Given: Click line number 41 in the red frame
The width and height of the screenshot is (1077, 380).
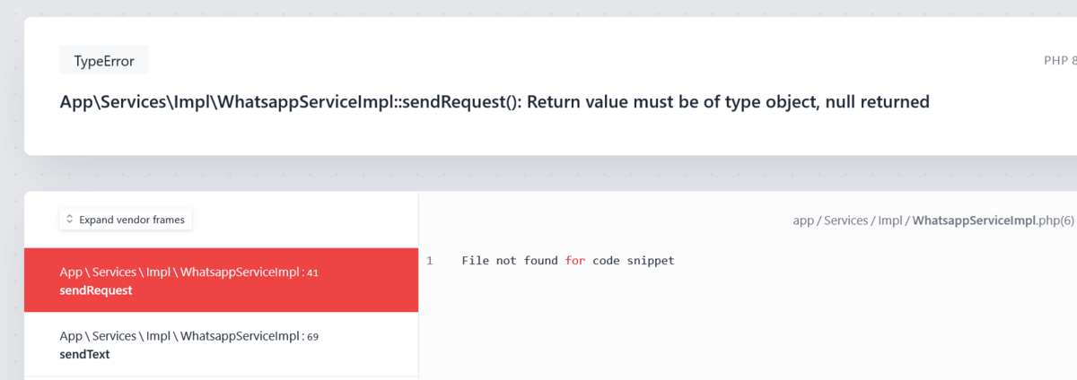Looking at the screenshot, I should tap(312, 273).
